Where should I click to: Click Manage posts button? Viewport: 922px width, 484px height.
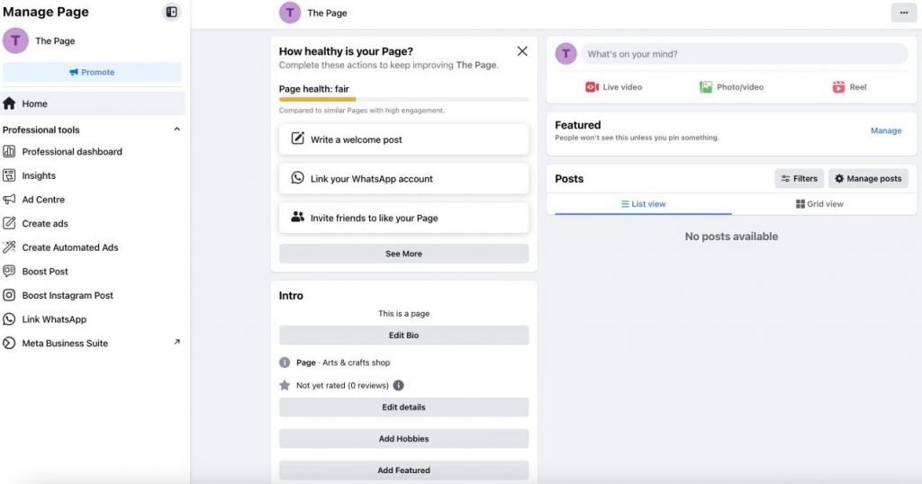868,178
